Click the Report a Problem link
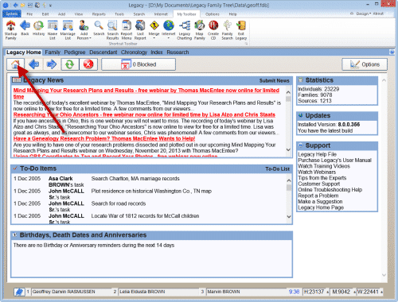The height and width of the screenshot is (302, 398). [318, 196]
